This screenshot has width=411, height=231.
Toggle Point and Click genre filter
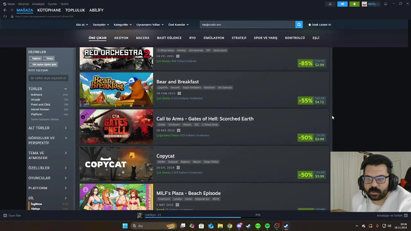click(x=49, y=105)
